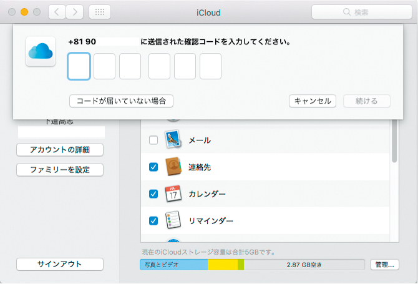Focus the sixth verification code box

point(211,66)
